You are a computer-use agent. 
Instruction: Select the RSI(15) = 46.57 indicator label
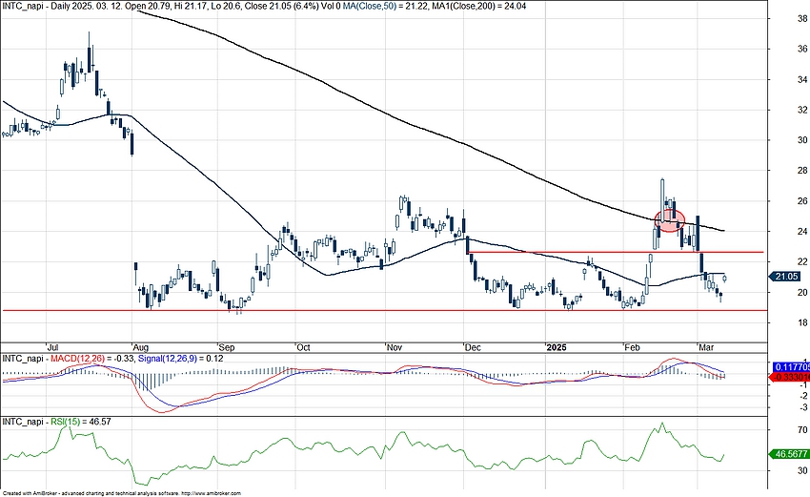(81, 422)
